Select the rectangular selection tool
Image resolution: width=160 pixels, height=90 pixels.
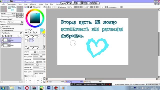click(26, 30)
